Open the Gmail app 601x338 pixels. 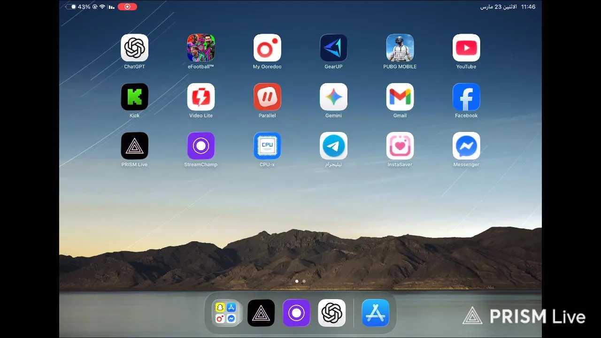pyautogui.click(x=400, y=97)
